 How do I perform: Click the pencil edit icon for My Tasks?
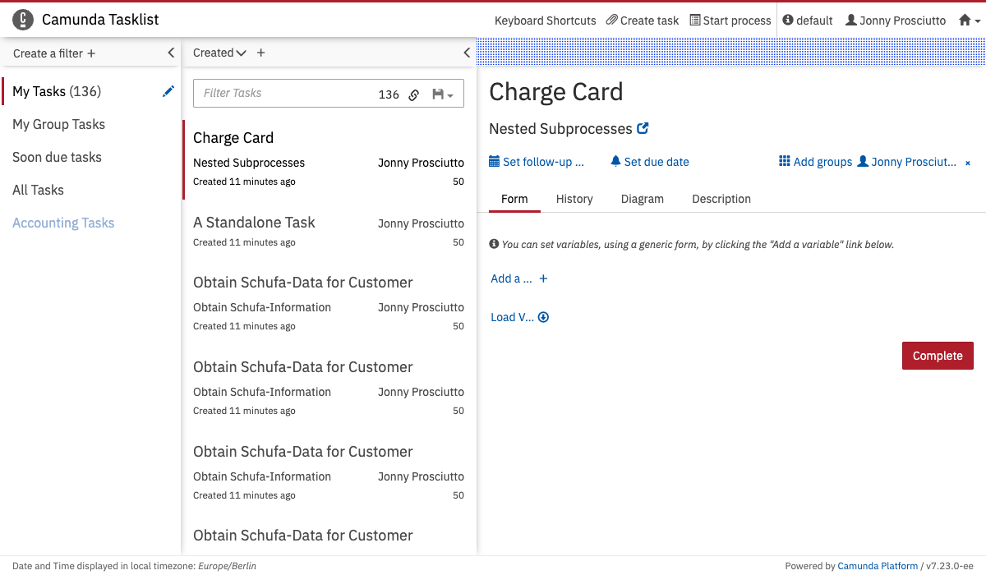point(168,91)
